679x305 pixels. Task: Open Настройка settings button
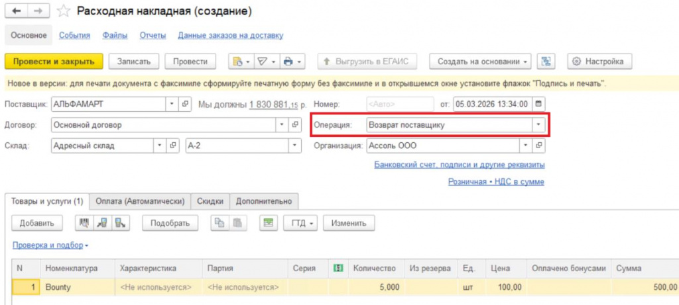click(599, 62)
